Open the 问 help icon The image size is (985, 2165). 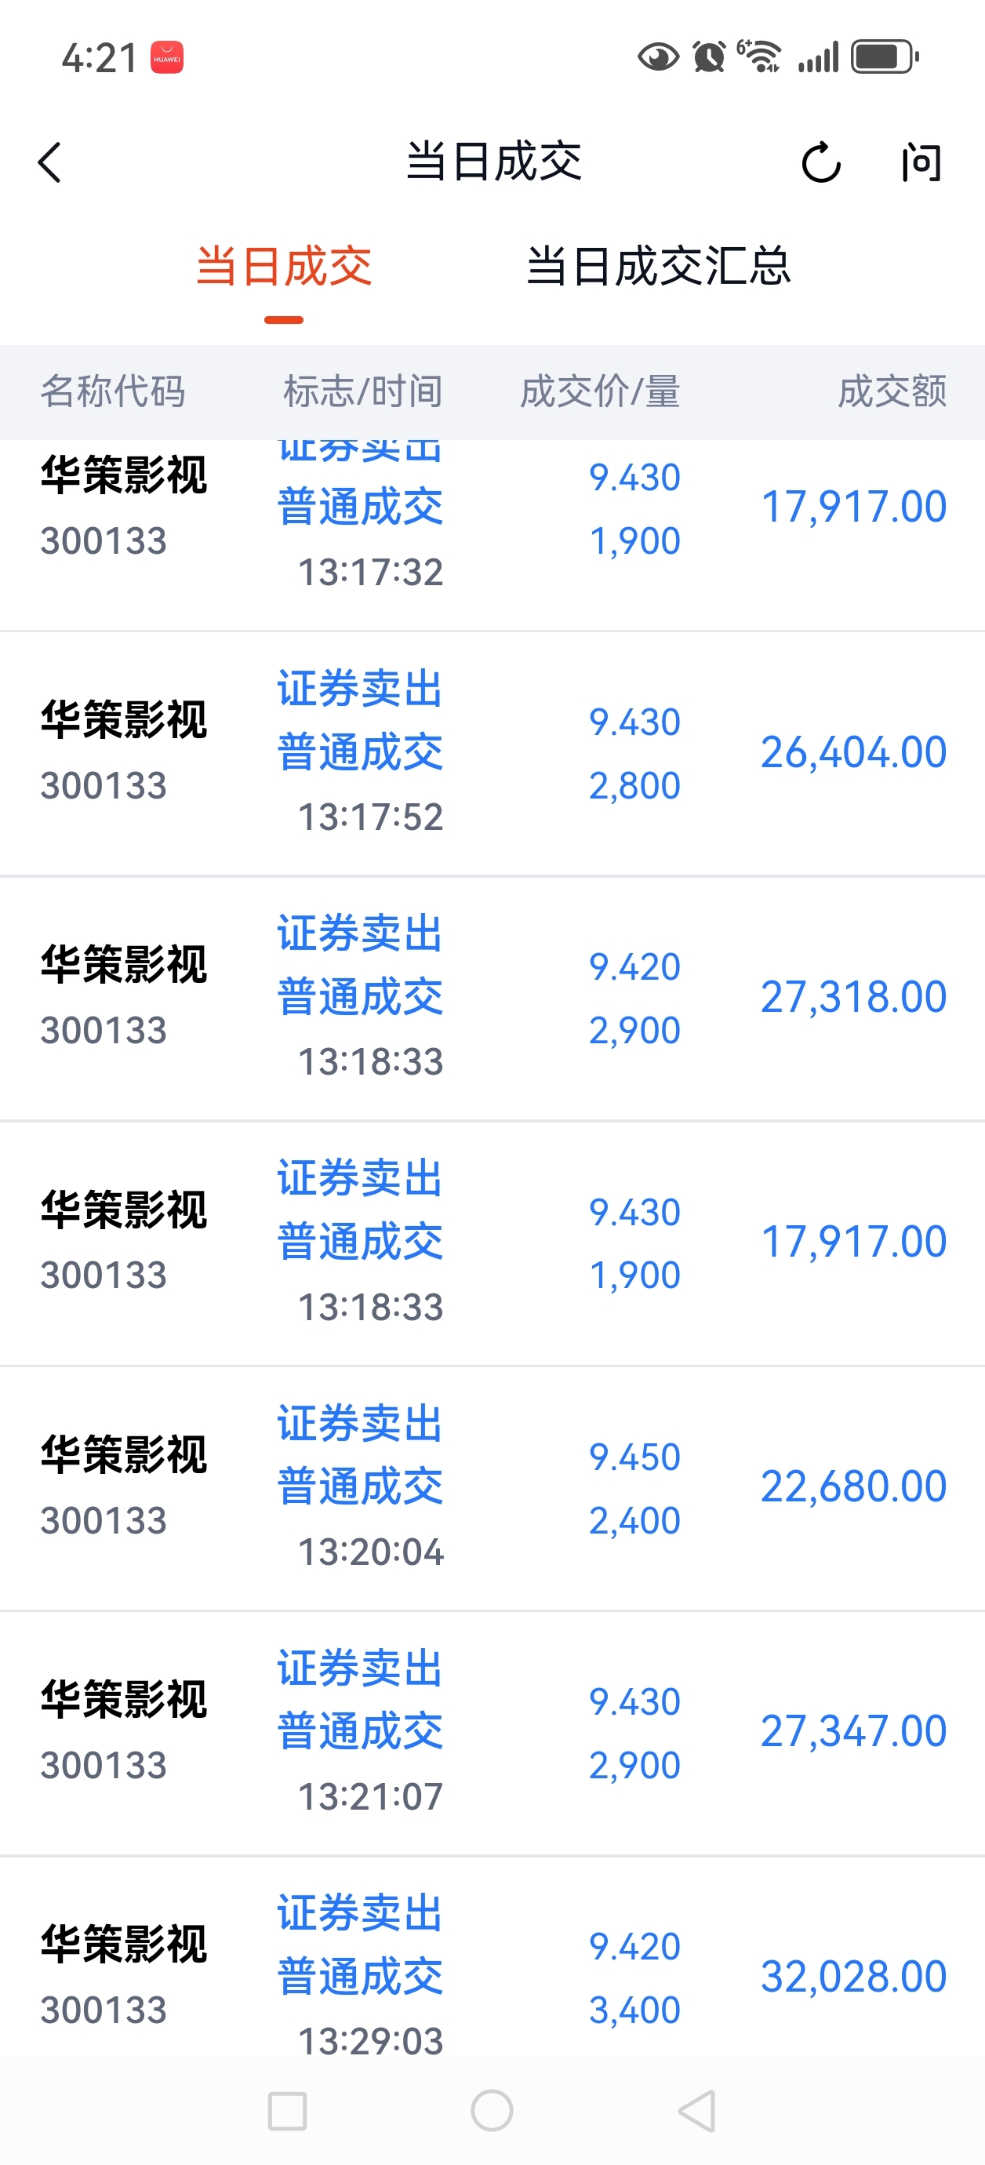pos(921,162)
